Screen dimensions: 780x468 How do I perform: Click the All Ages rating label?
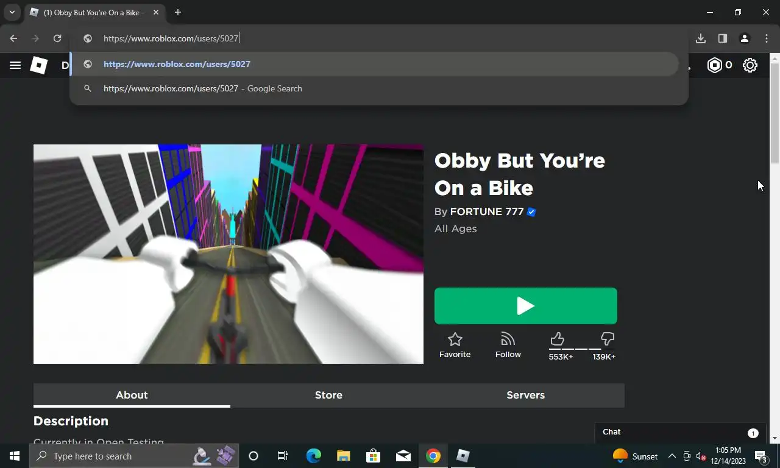[x=456, y=229]
